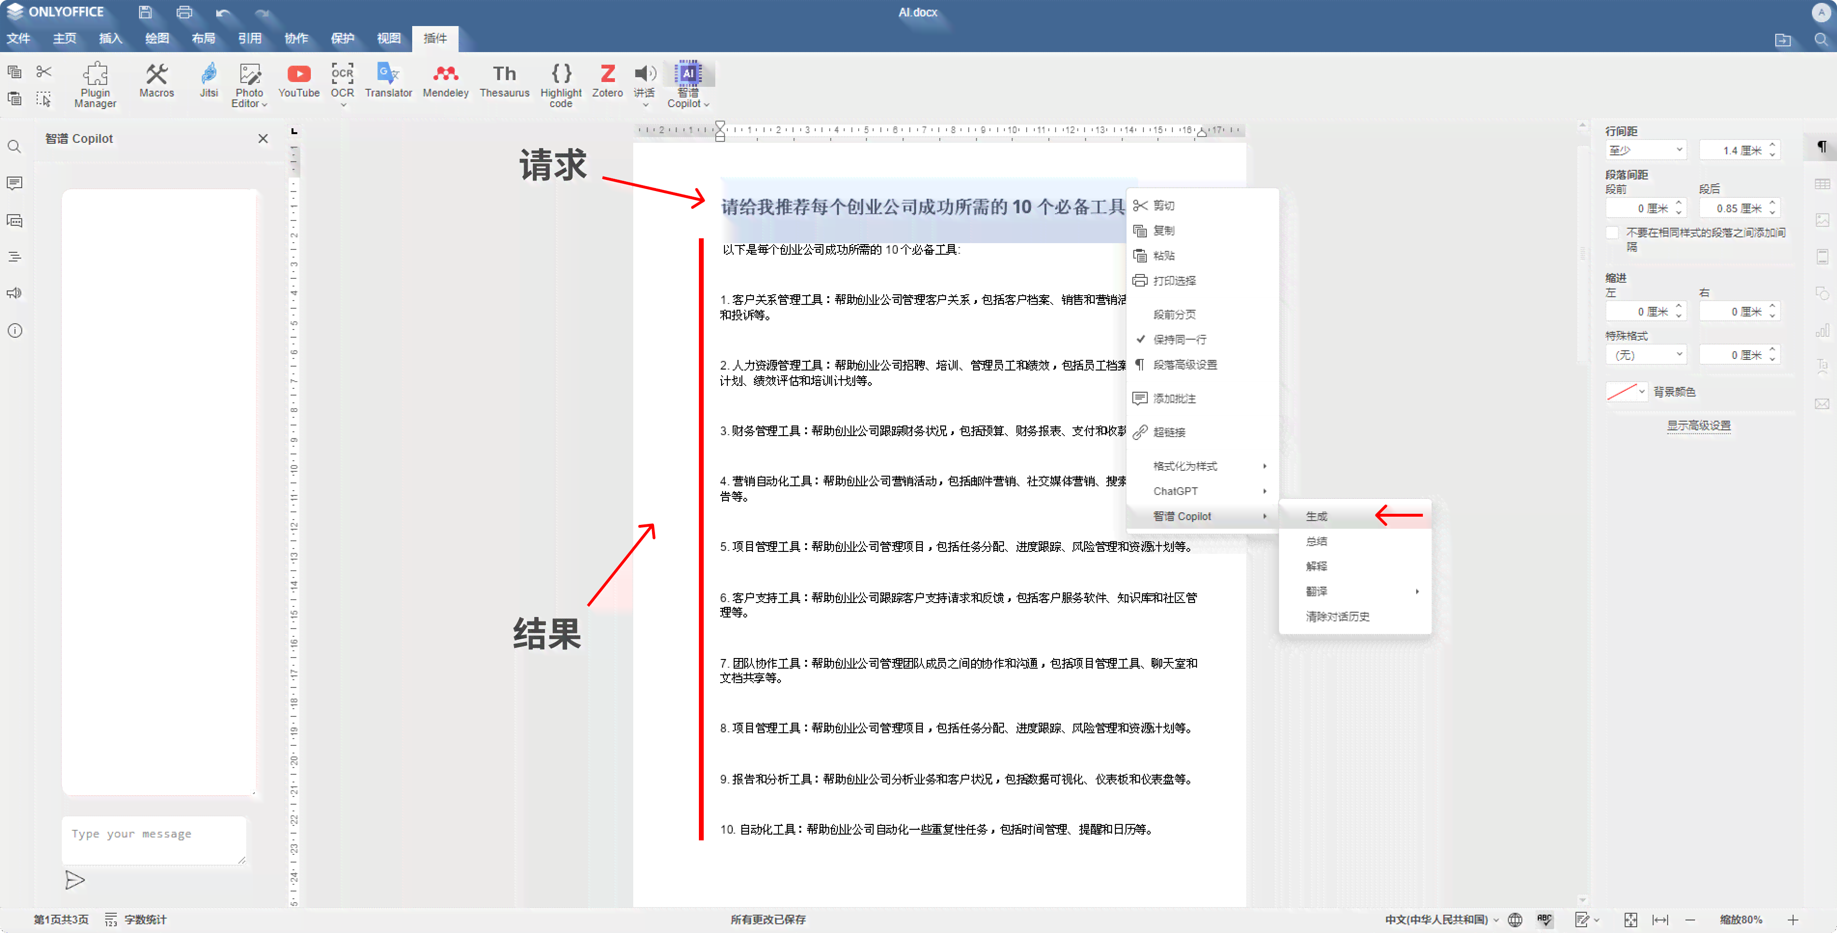Select 超链接 in the context menu
Screen dimensions: 1837x933
(x=1202, y=432)
